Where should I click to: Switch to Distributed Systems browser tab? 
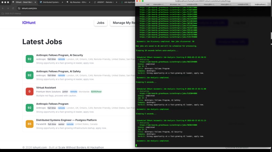coord(51,2)
